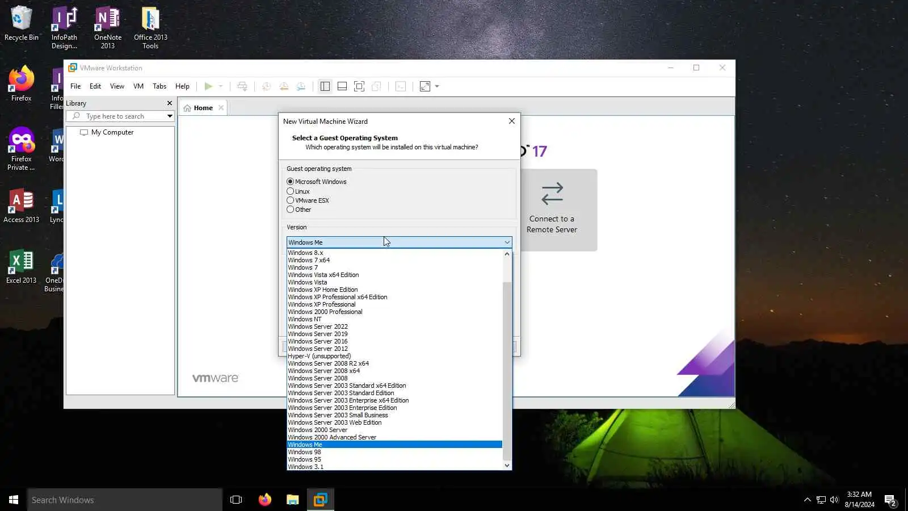The height and width of the screenshot is (511, 908).
Task: Click the volume speaker tray icon
Action: tap(834, 500)
